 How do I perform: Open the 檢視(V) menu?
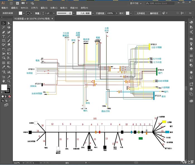(x=64, y=8)
